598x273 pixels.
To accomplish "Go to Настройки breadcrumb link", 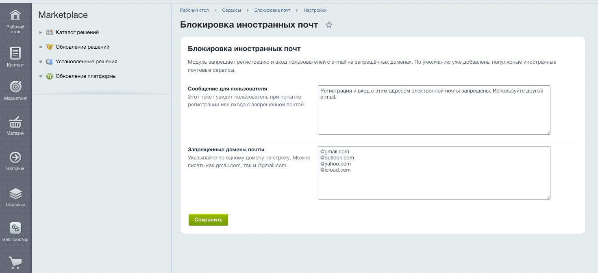I will (x=315, y=10).
